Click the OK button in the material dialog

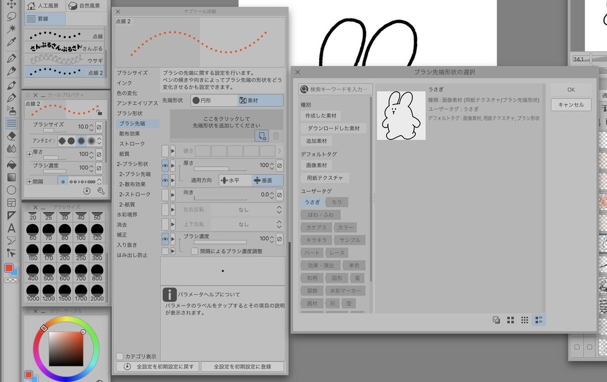(x=570, y=89)
